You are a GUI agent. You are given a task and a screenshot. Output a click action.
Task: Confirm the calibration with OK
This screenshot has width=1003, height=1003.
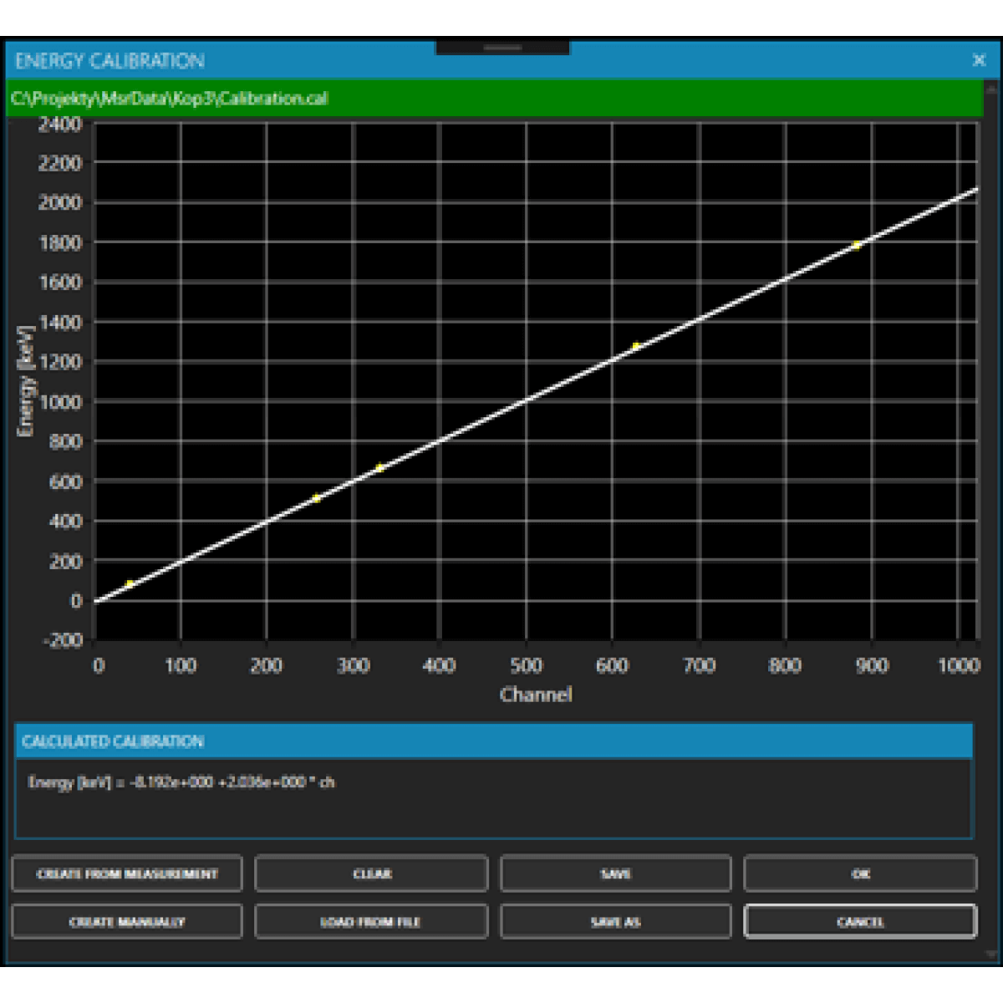click(860, 873)
